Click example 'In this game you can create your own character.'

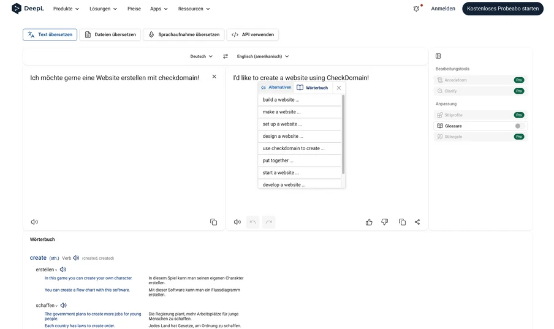(x=88, y=278)
